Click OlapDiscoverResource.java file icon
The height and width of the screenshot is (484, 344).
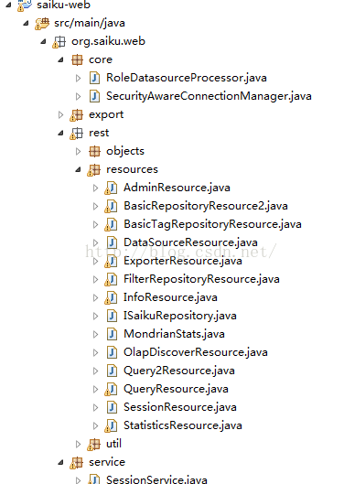(112, 352)
